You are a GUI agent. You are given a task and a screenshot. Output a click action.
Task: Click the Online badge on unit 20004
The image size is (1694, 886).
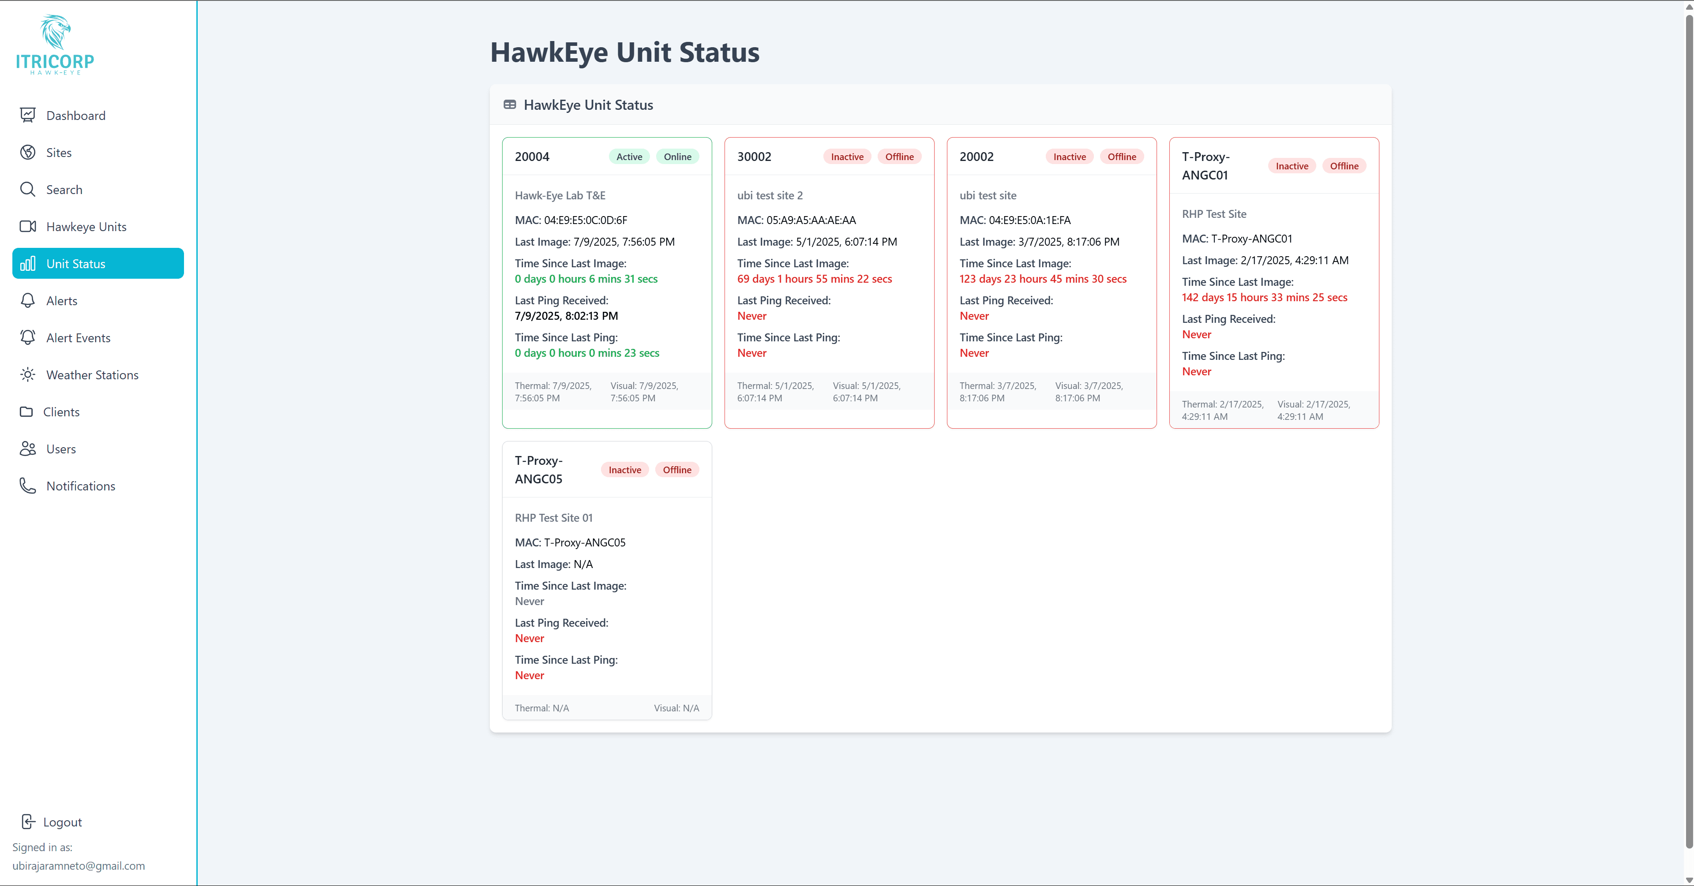point(677,157)
